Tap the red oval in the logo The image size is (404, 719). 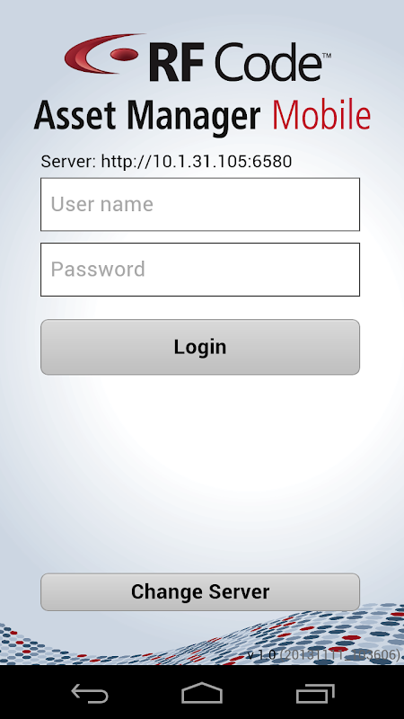[x=125, y=55]
